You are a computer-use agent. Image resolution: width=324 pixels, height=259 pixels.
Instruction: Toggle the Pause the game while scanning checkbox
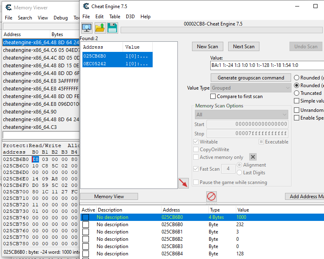tap(196, 182)
